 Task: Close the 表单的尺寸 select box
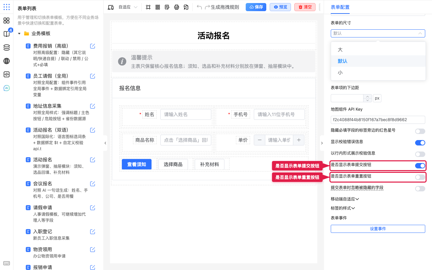pos(378,33)
